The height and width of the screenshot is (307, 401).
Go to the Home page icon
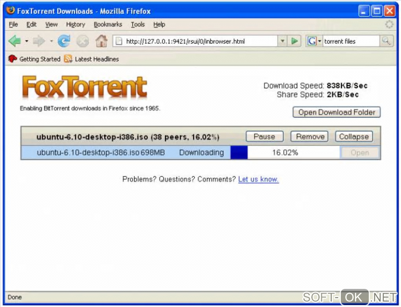point(101,41)
